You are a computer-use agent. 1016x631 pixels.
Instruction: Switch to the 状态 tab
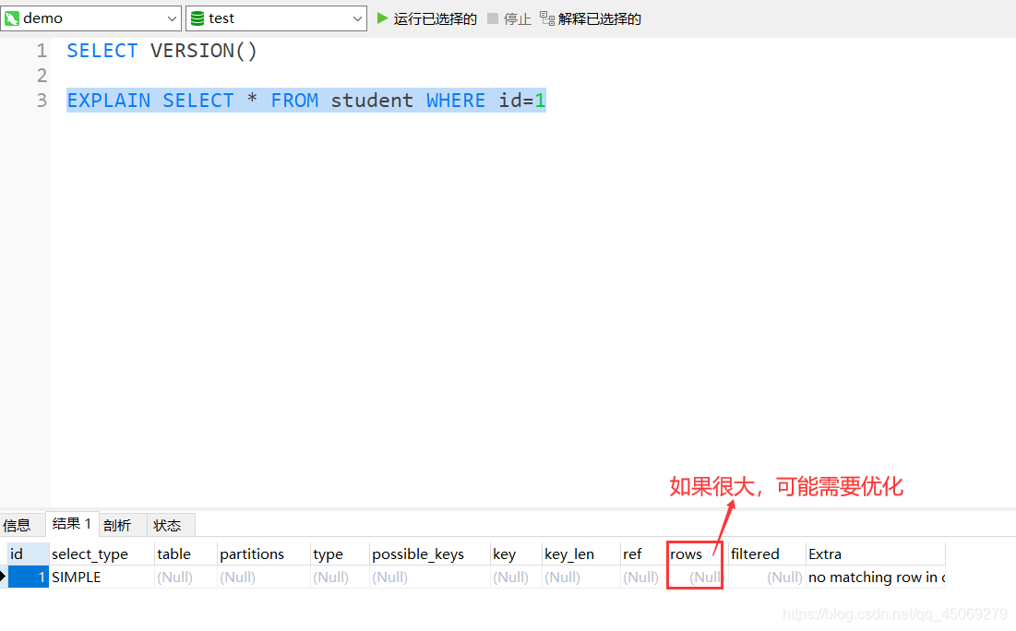[x=167, y=525]
